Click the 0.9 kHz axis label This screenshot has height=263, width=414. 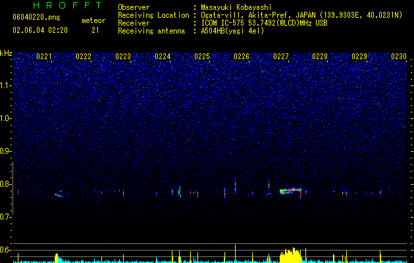(x=6, y=151)
